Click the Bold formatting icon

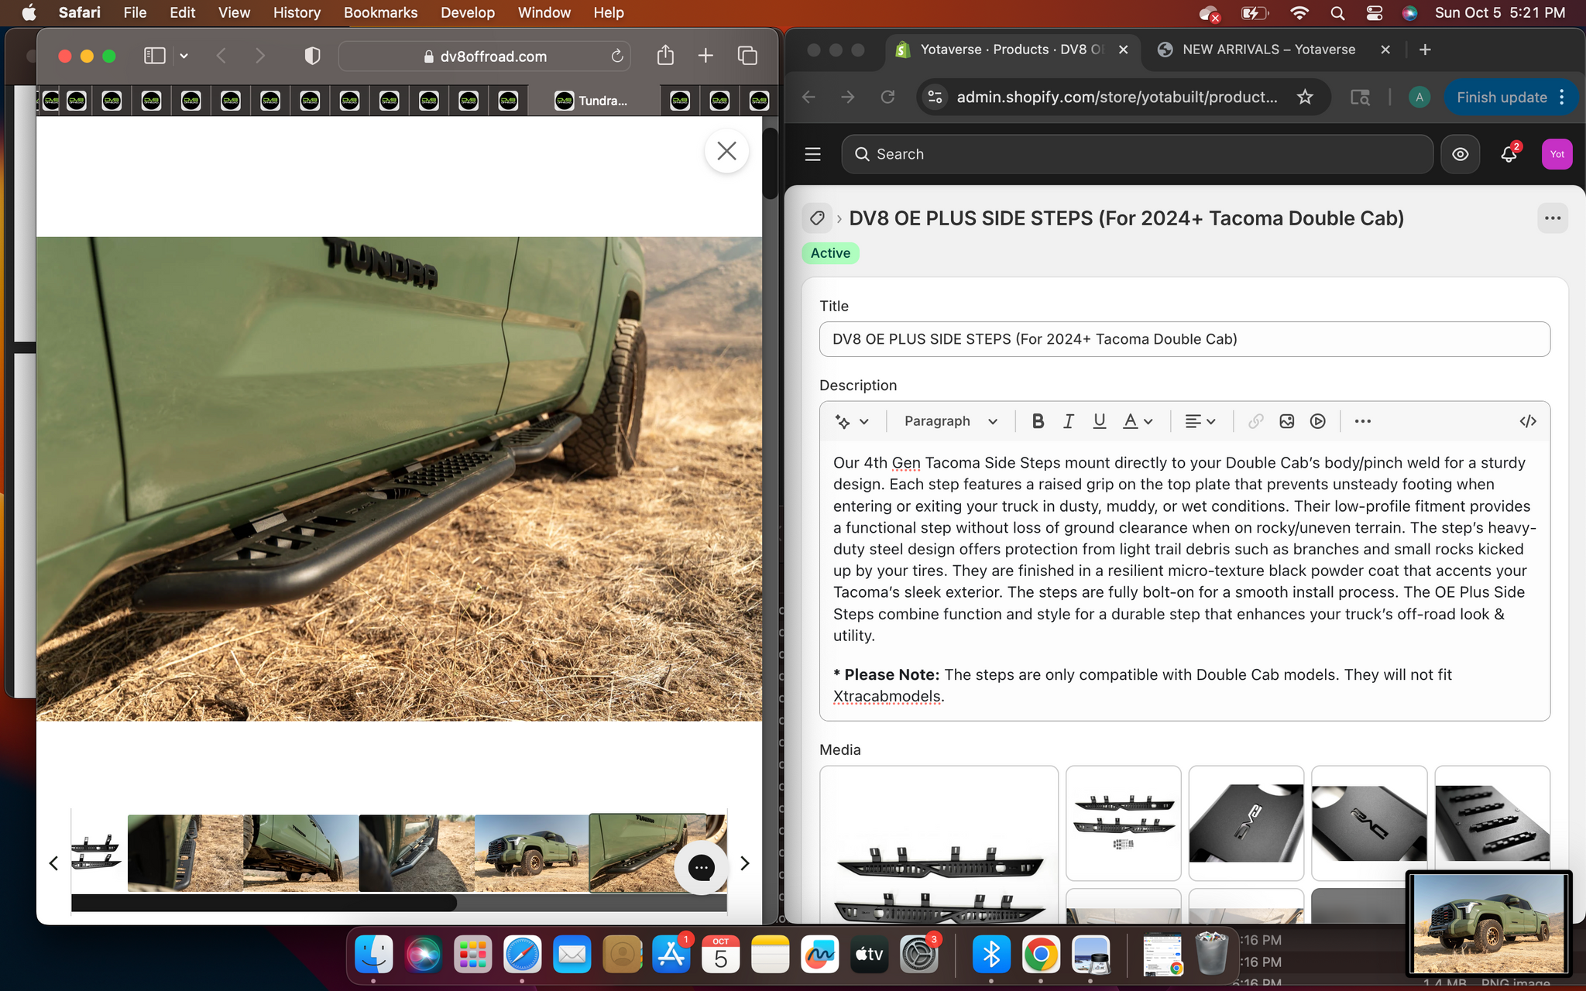(x=1038, y=421)
